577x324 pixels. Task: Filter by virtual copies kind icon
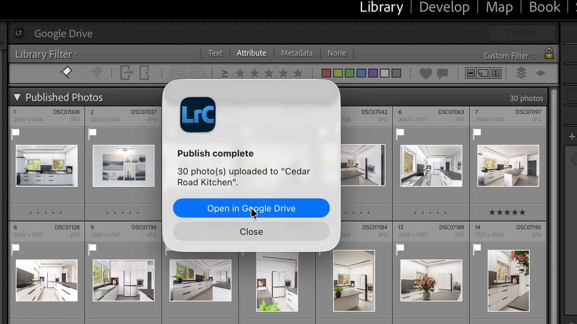click(483, 73)
